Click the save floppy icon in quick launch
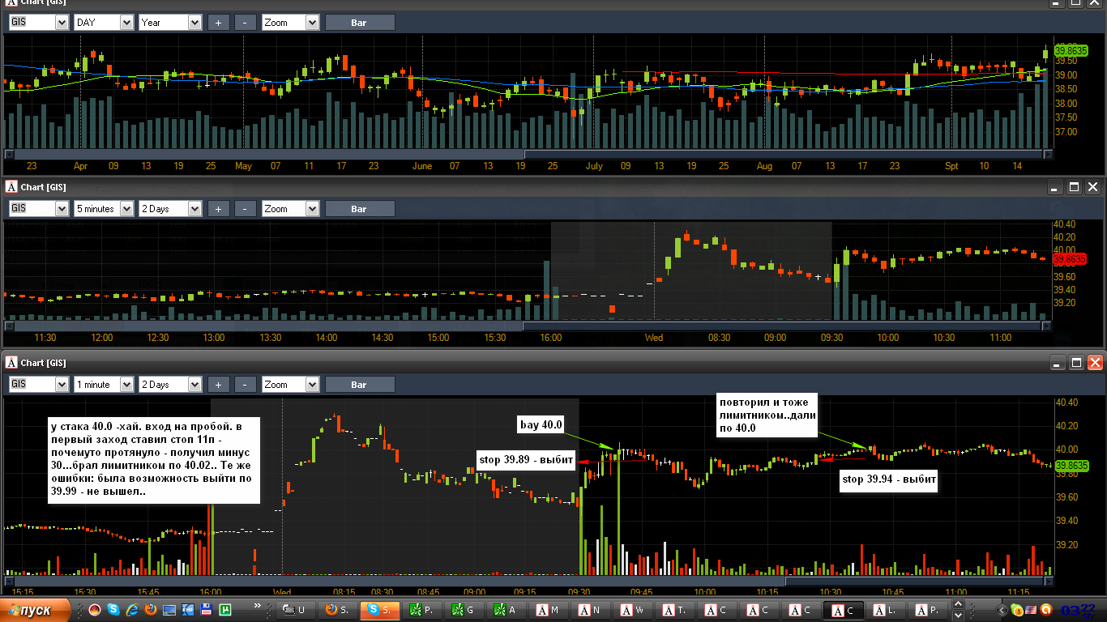 tap(207, 610)
